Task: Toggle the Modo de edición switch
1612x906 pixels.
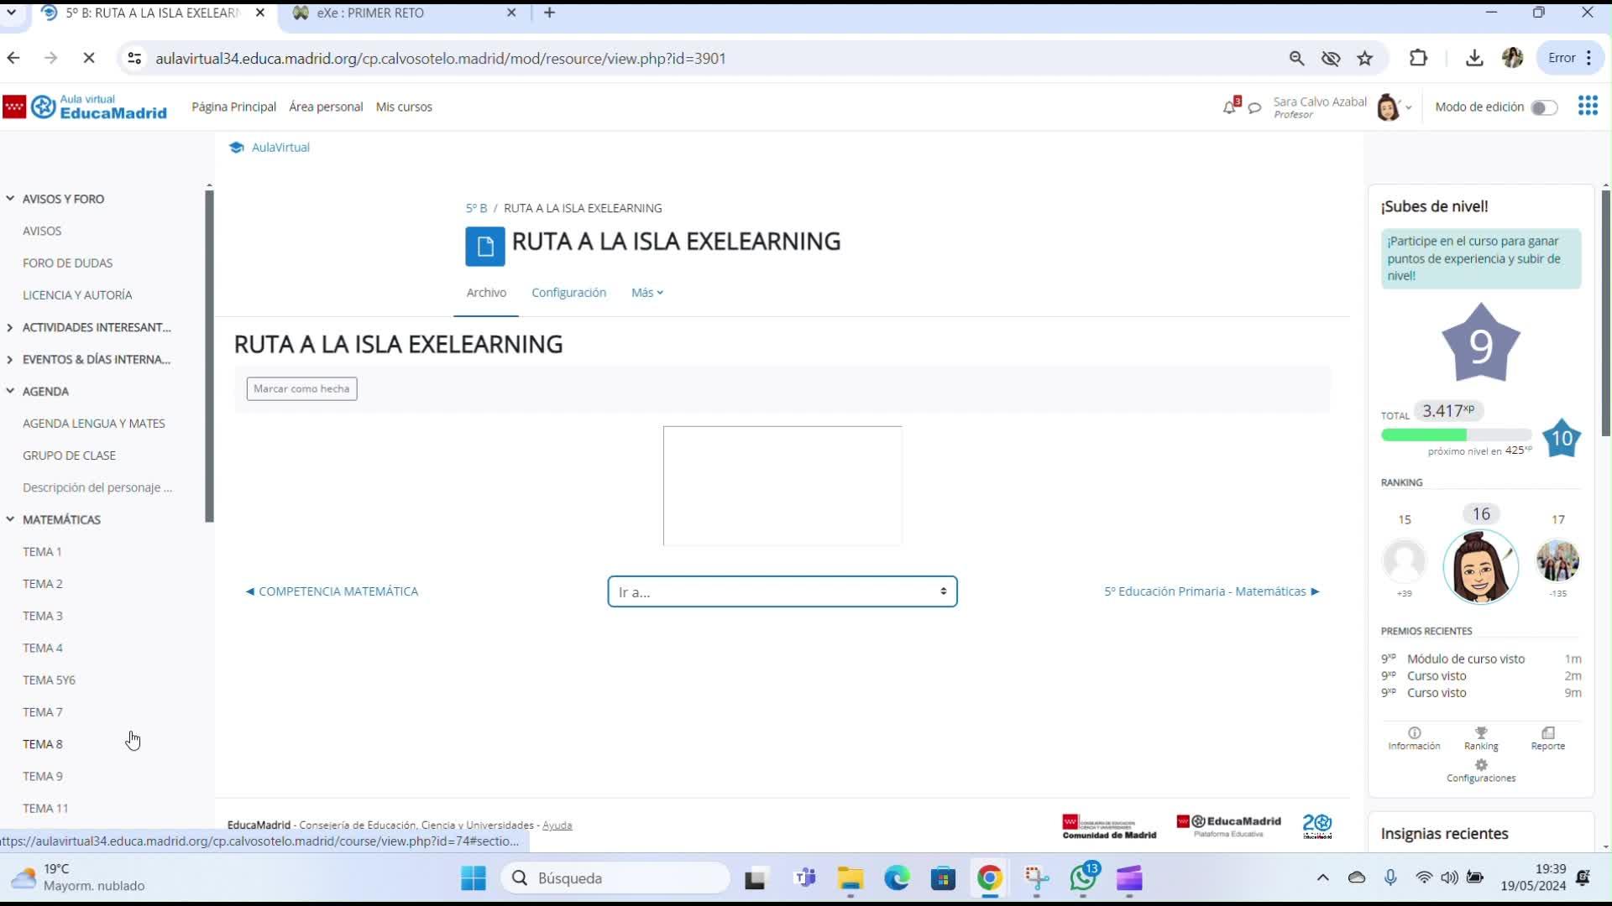Action: coord(1543,107)
